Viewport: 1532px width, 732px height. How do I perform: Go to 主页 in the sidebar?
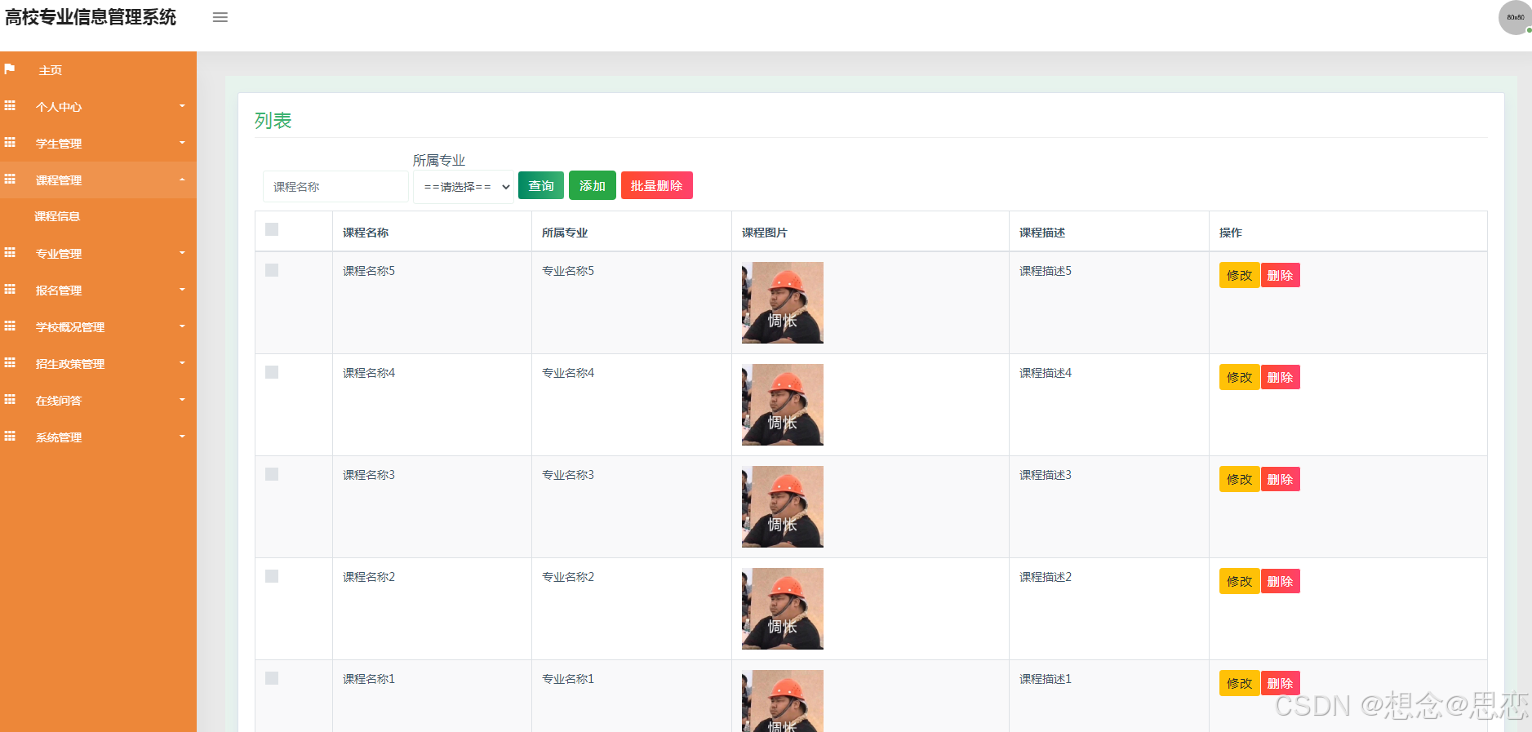coord(51,70)
